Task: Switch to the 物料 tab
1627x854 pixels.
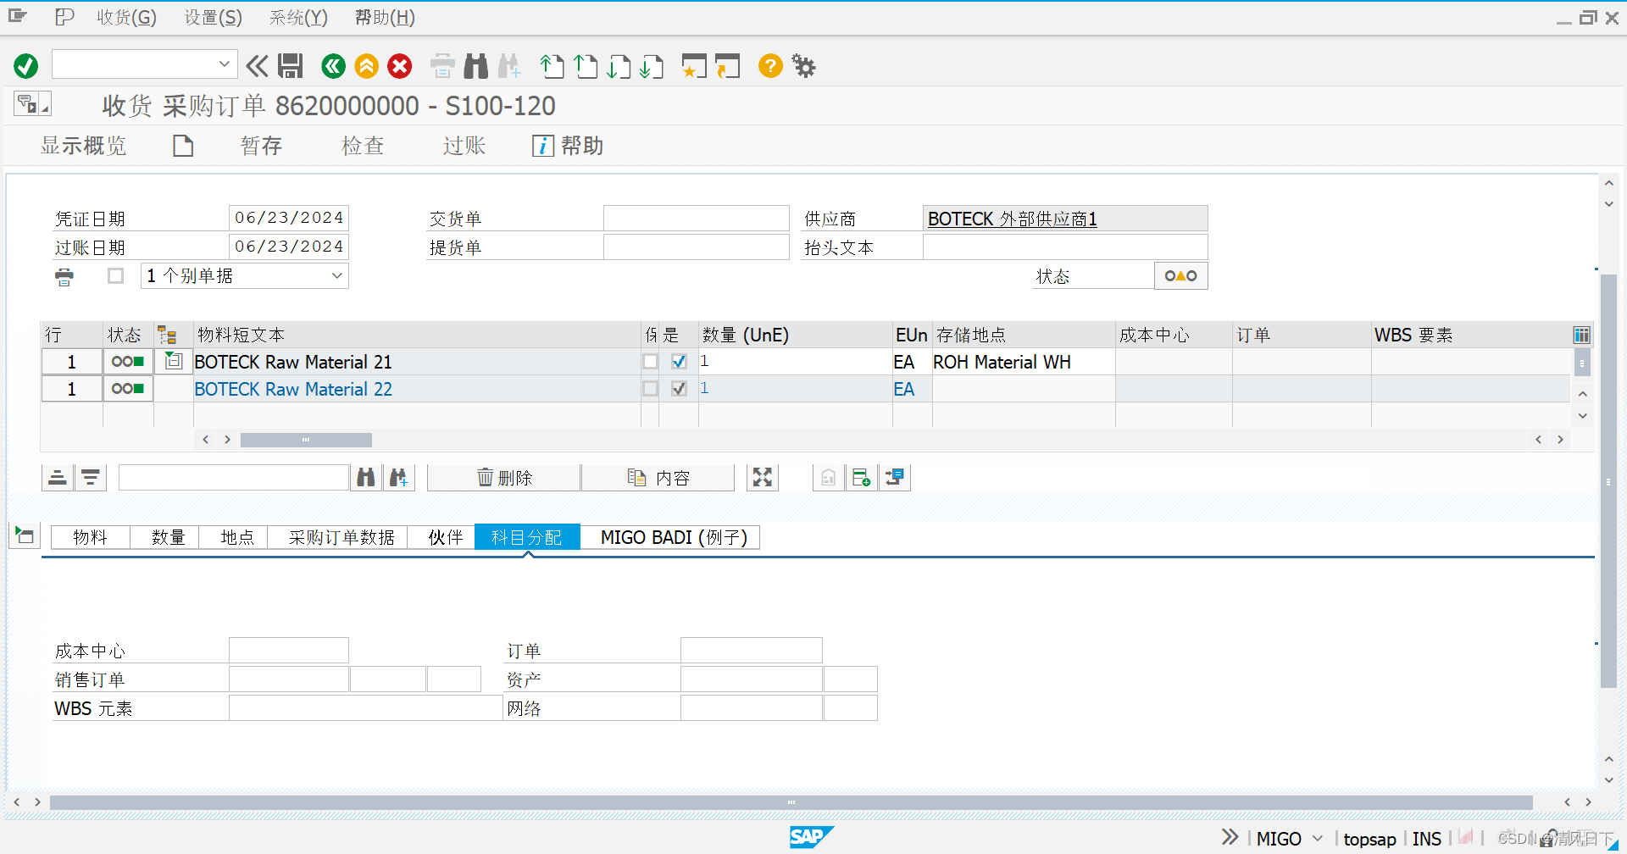Action: (x=91, y=537)
